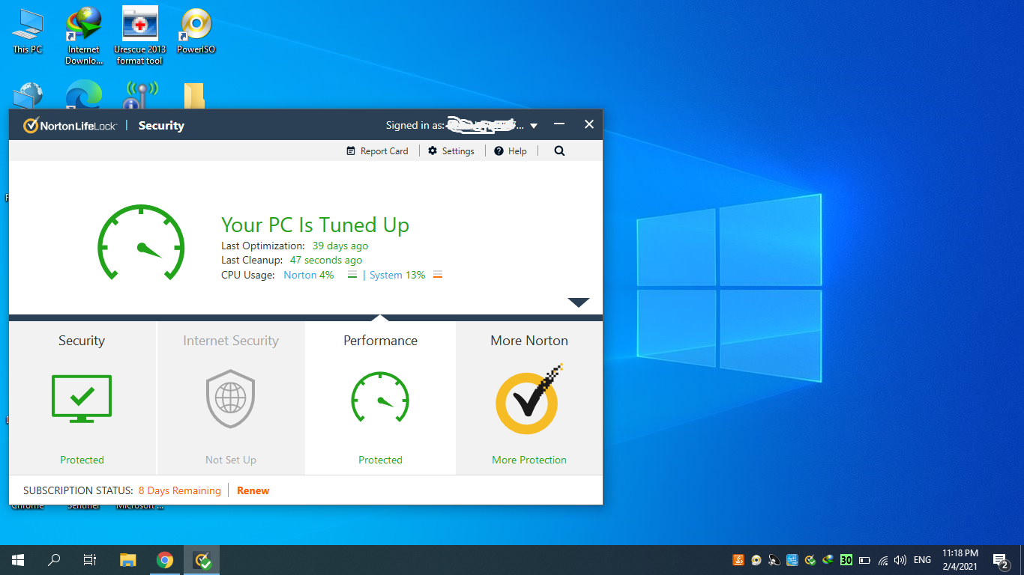This screenshot has height=575, width=1024.
Task: Click the Renew subscription link
Action: click(253, 491)
